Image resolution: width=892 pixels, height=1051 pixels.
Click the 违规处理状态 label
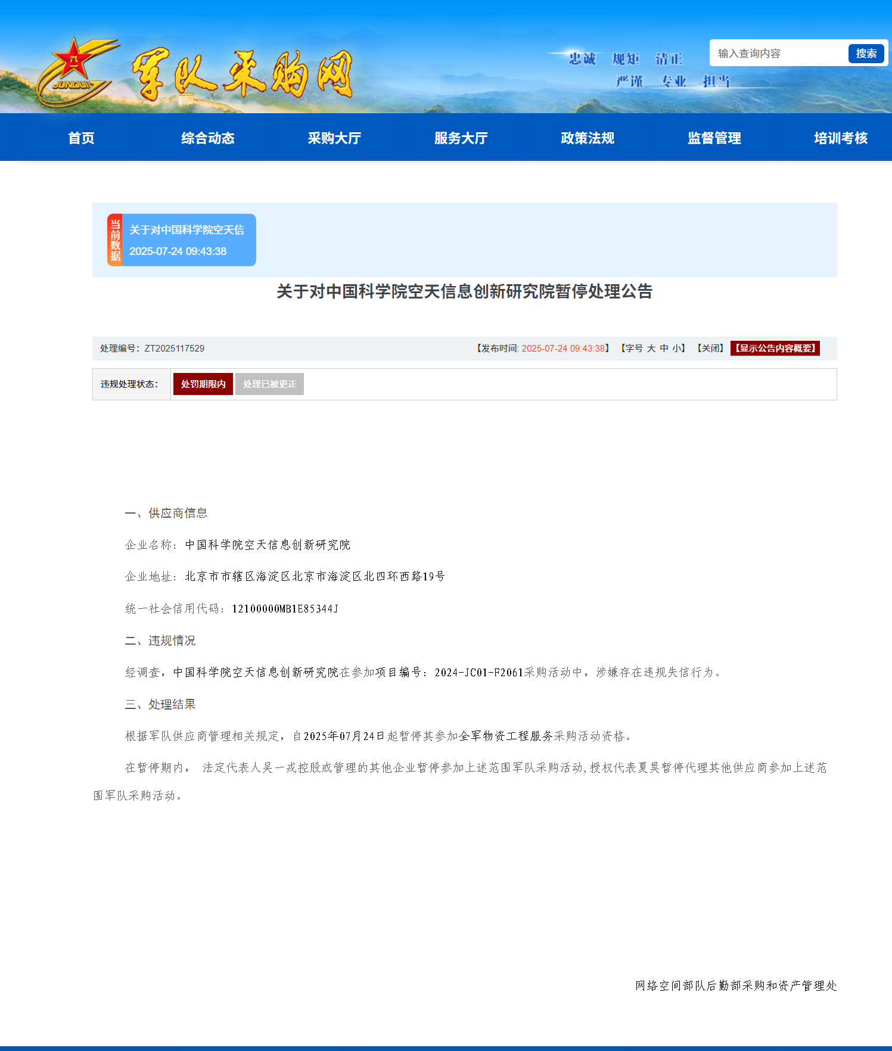point(129,384)
